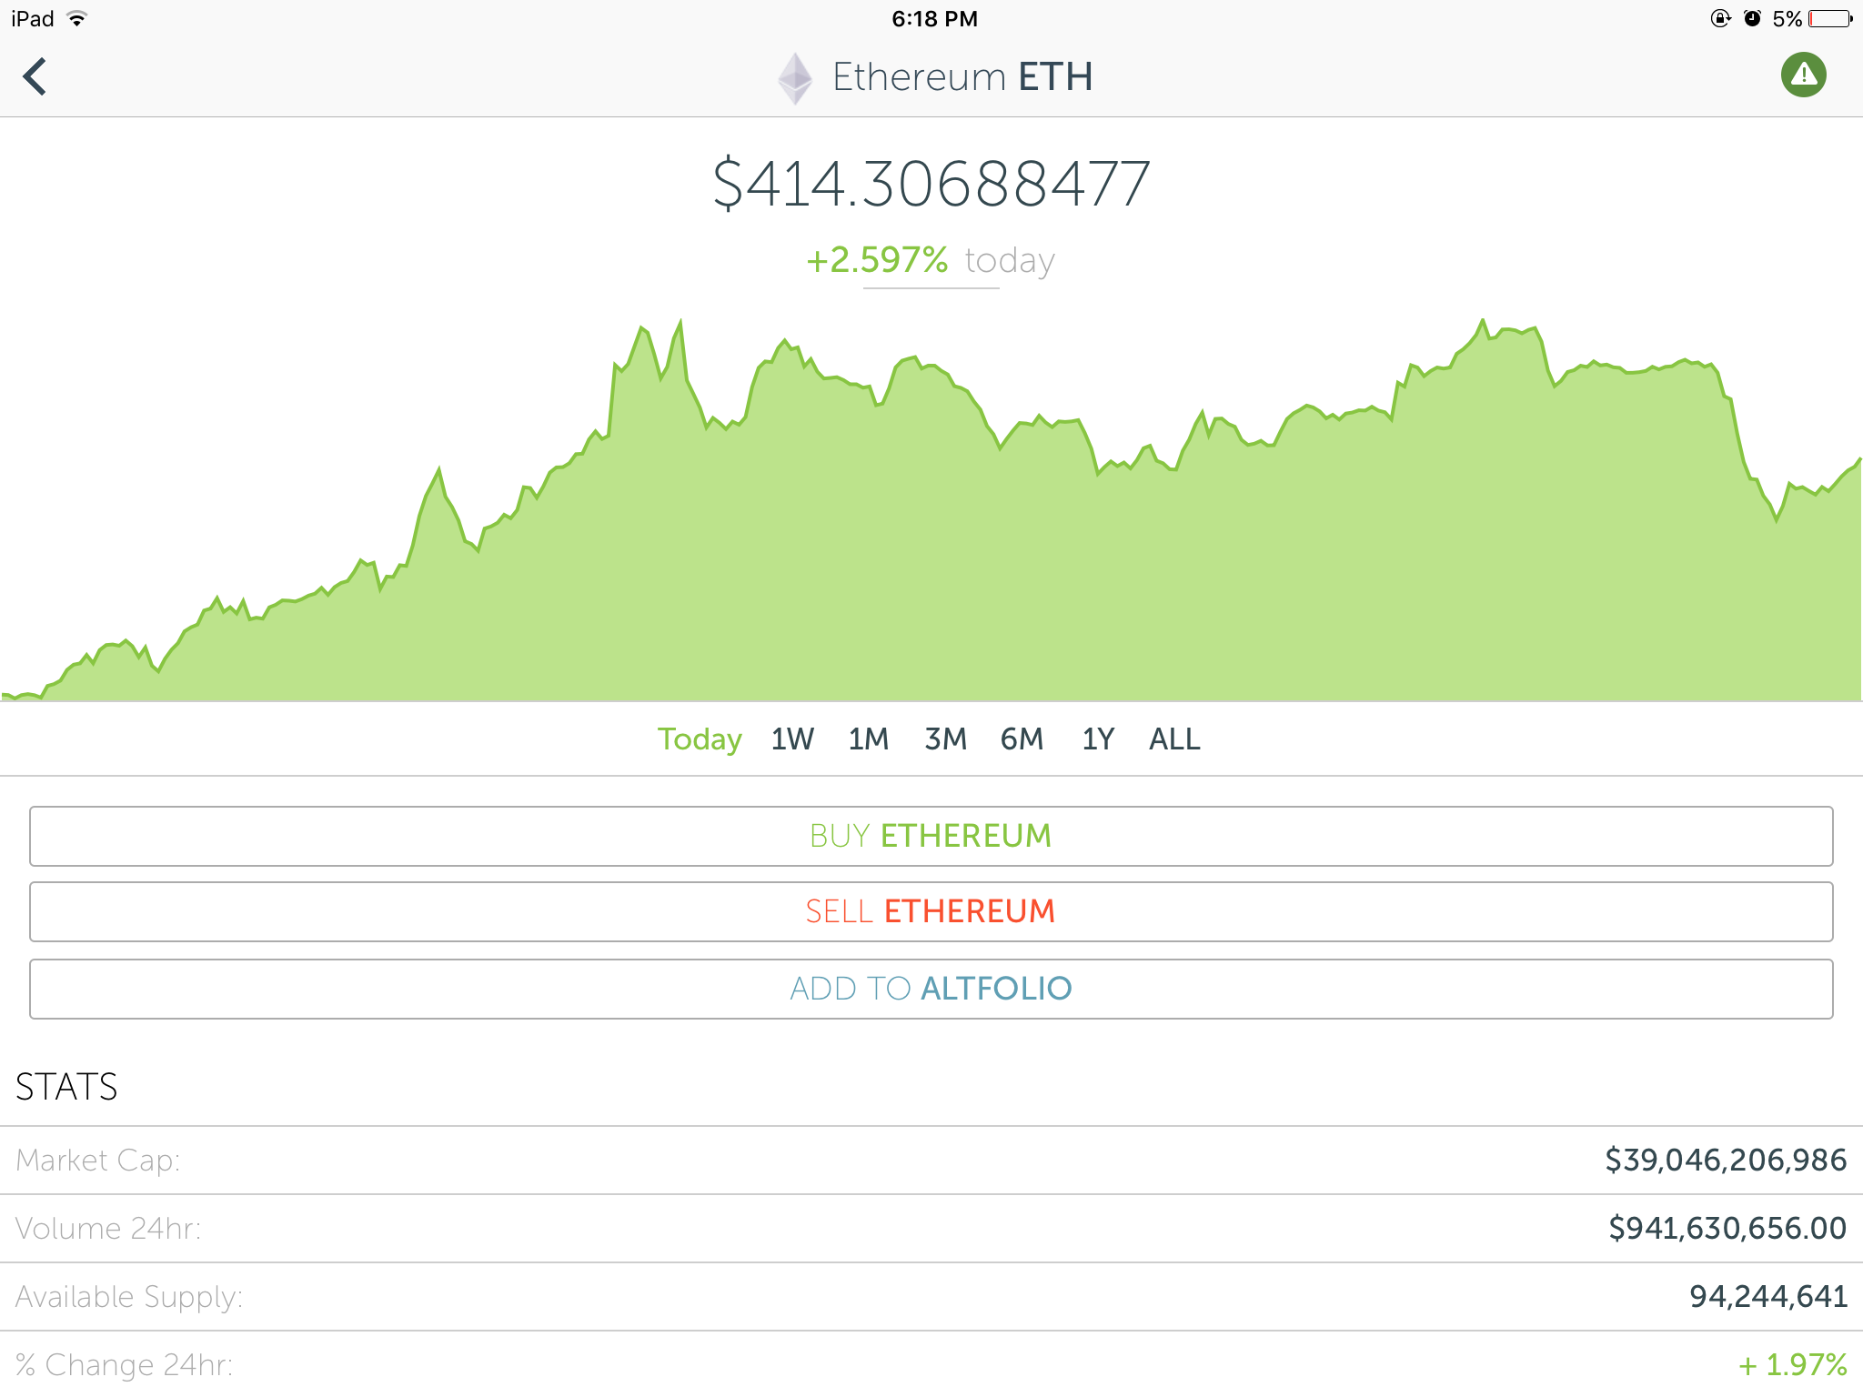
Task: Select the Today chart range
Action: [x=700, y=739]
